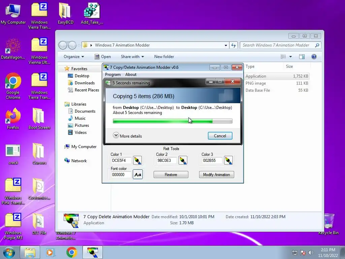Open Color 3 paintbrush color picker

pyautogui.click(x=228, y=160)
